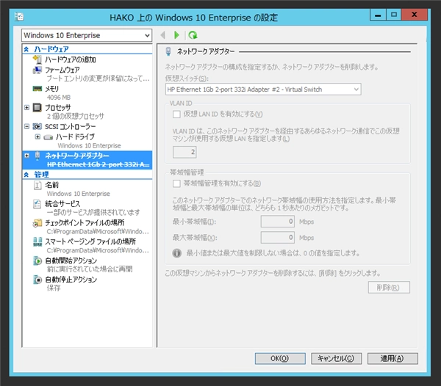The height and width of the screenshot is (386, 441).
Task: Click the window title bar settings icon
Action: (19, 17)
